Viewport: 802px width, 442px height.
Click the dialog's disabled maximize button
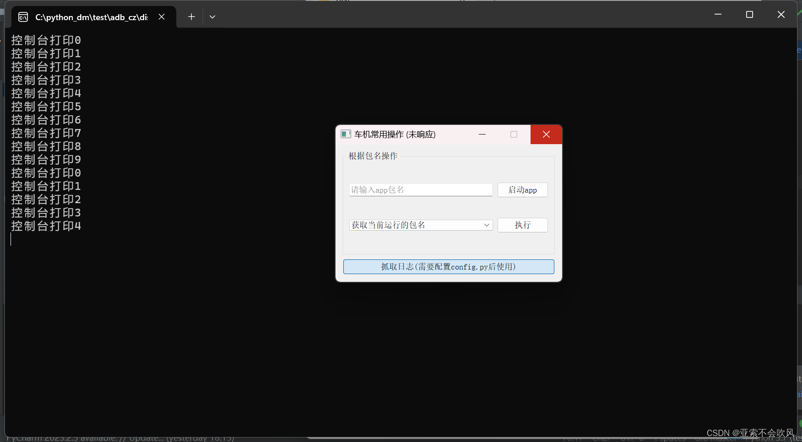pos(514,135)
